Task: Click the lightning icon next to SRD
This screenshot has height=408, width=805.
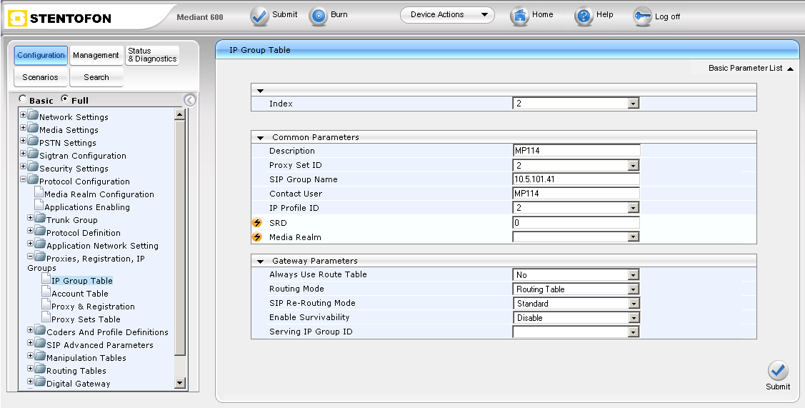Action: pyautogui.click(x=258, y=223)
